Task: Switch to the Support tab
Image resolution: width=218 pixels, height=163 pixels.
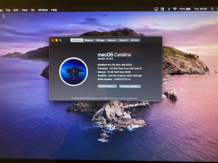Action: click(x=123, y=40)
